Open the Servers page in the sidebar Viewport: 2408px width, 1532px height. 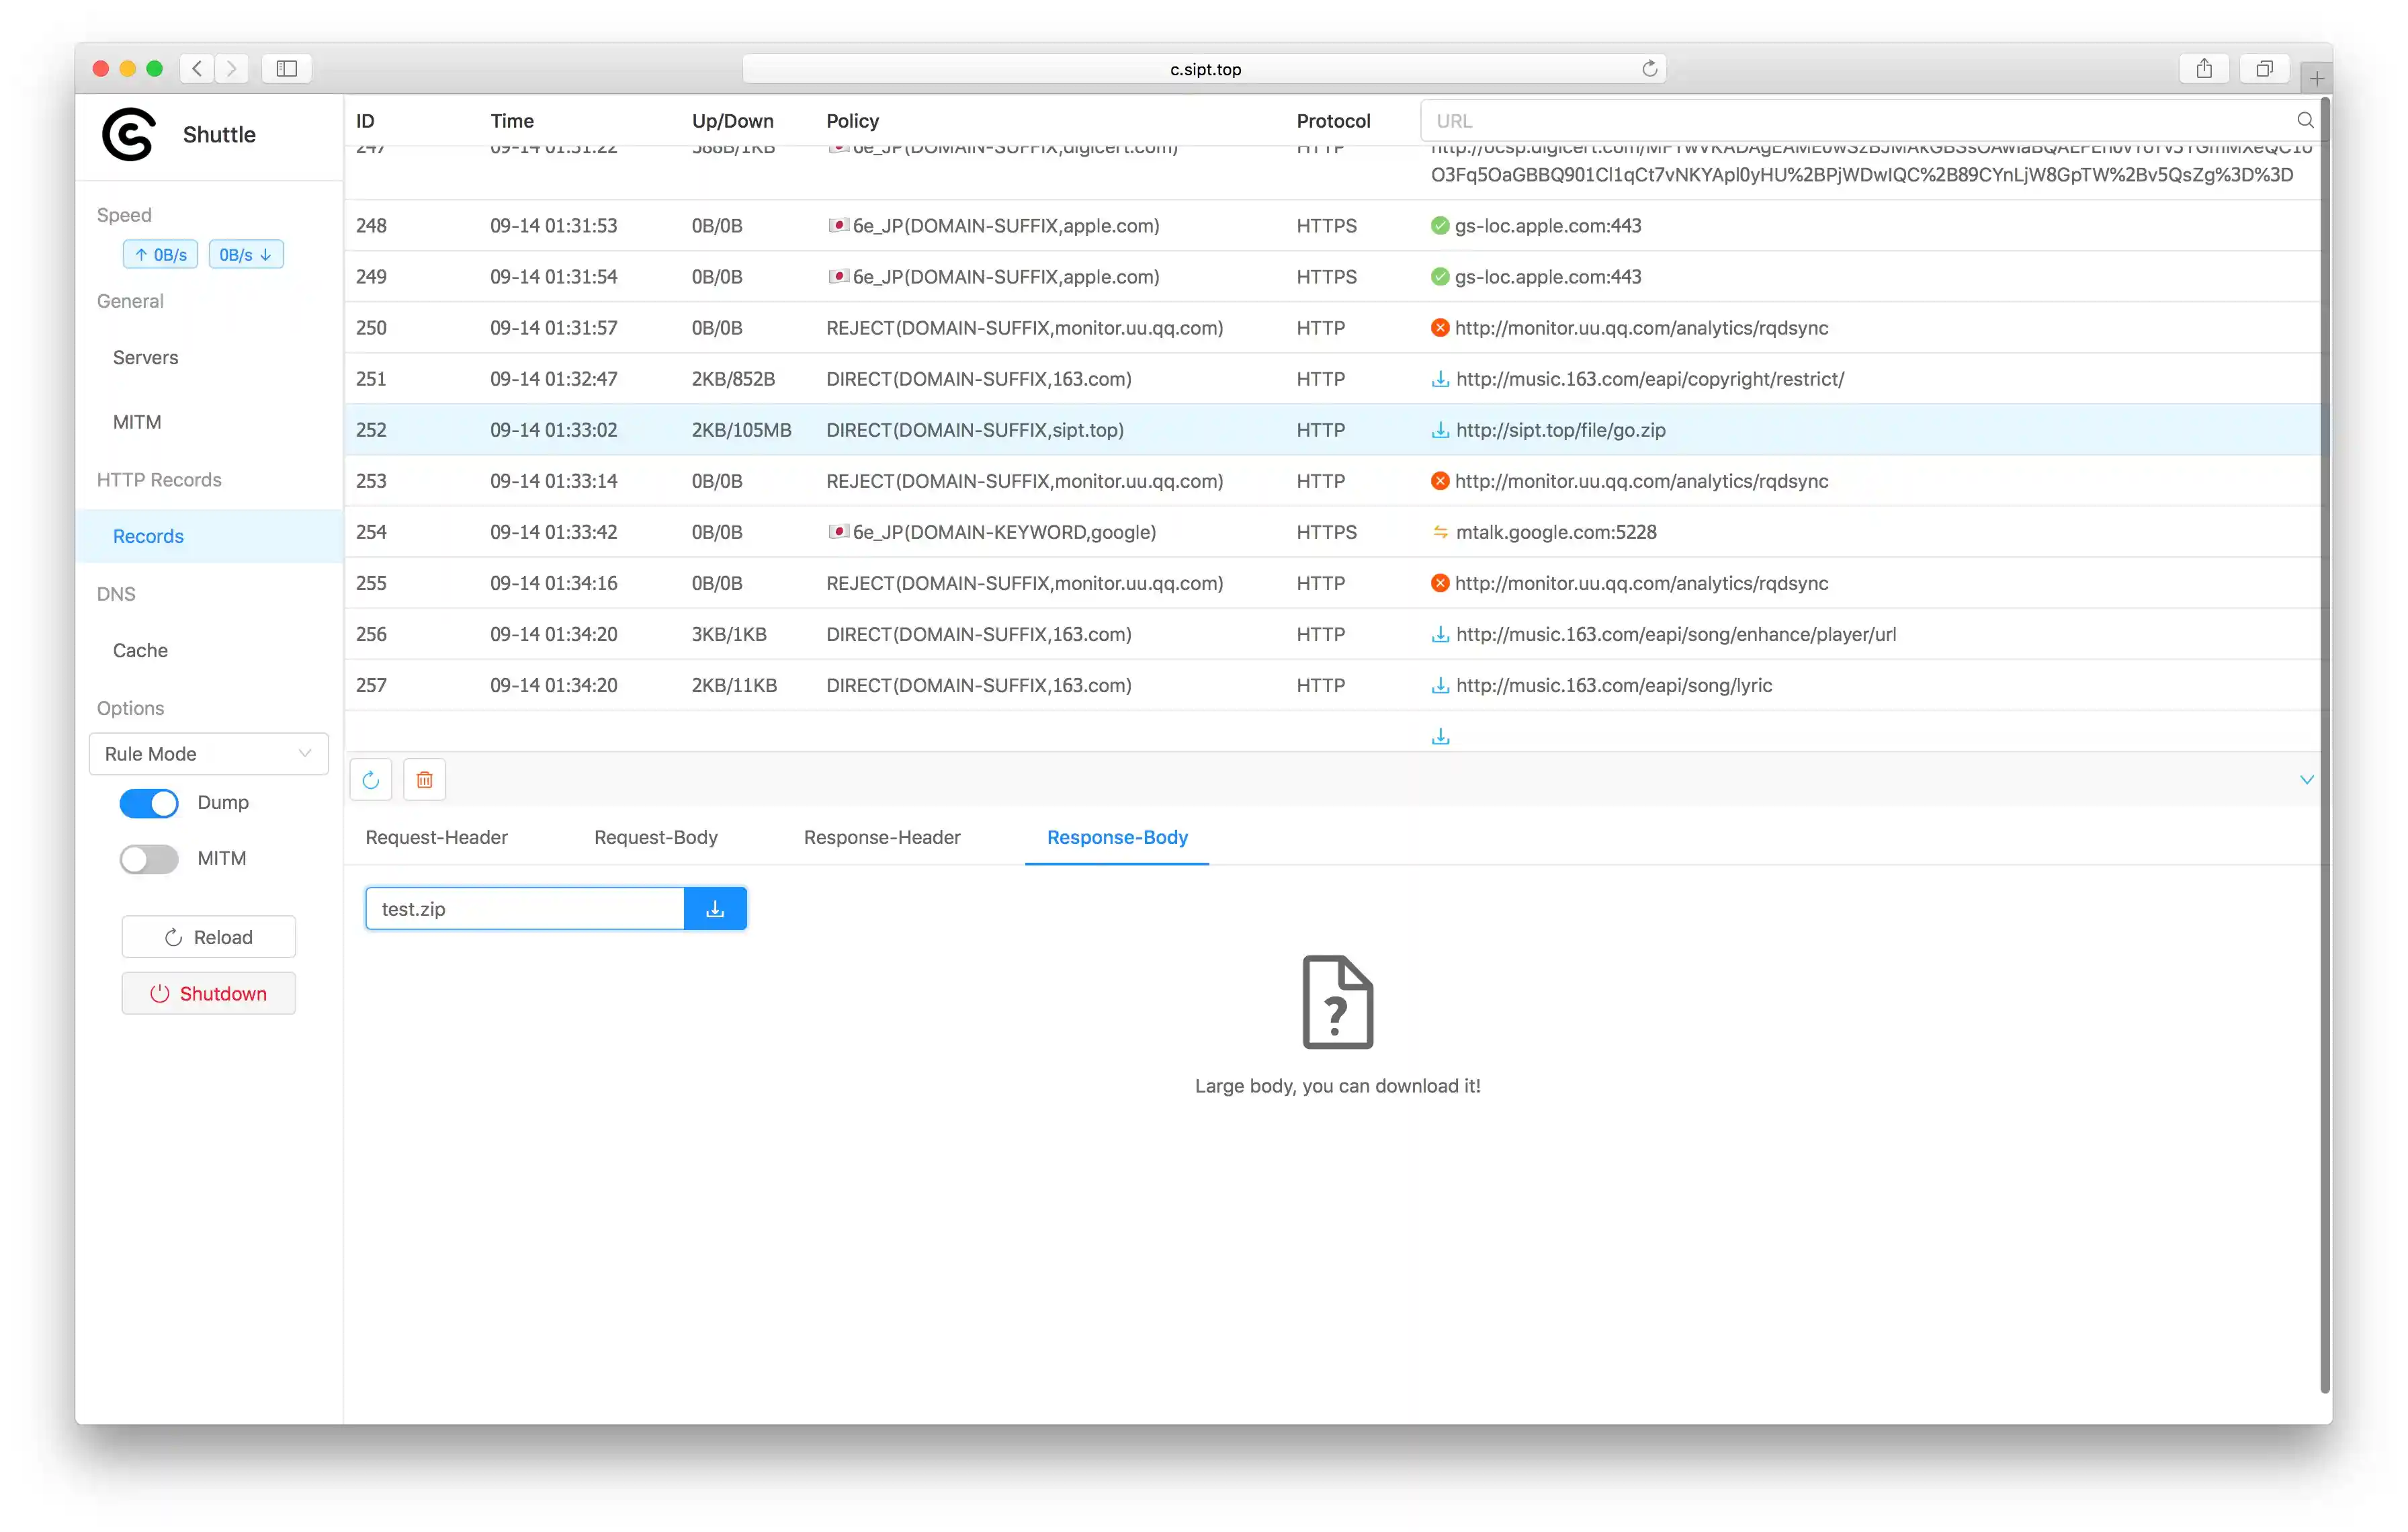[145, 358]
